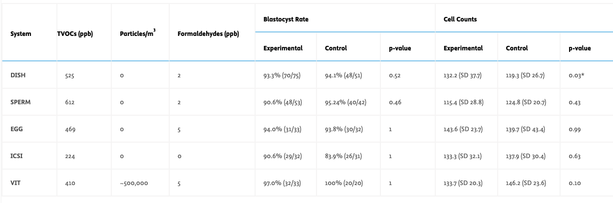Click the Cell Counts group header
Image resolution: width=613 pixels, height=203 pixels.
pos(460,19)
